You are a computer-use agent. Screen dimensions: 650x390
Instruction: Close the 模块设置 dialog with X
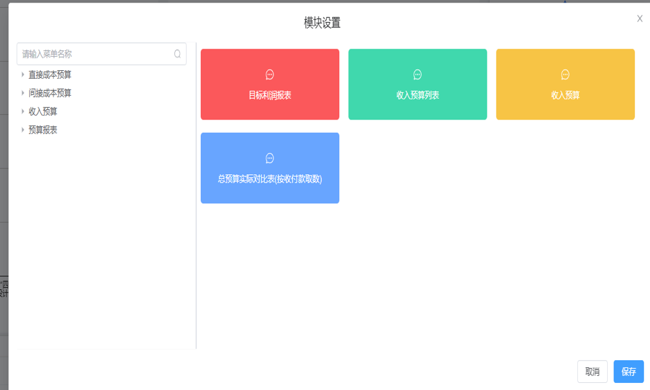point(640,19)
